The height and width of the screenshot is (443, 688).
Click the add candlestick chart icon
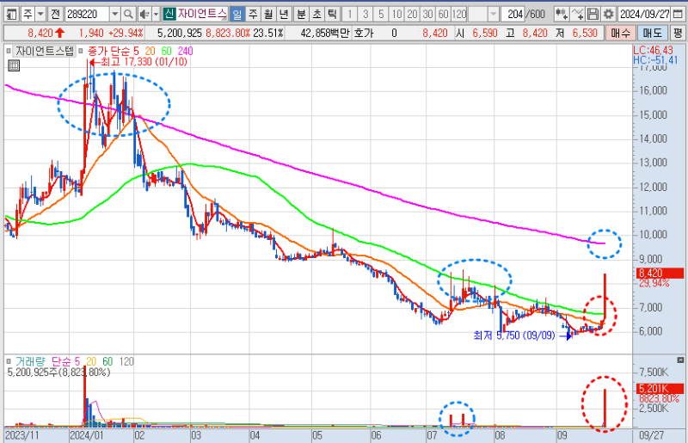[x=562, y=15]
